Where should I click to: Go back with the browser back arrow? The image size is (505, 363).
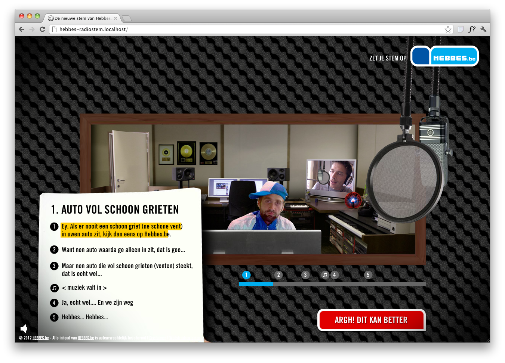point(21,29)
